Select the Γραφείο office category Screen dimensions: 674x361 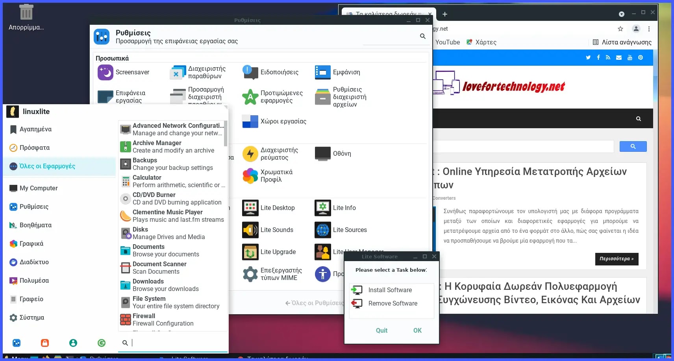tap(59, 299)
